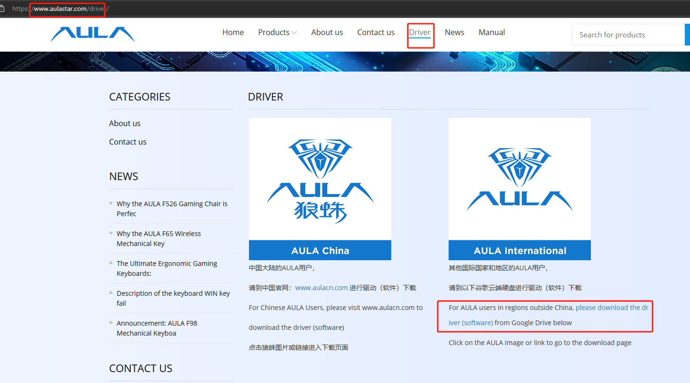Click 'Click on the AULA image or link' text
This screenshot has height=383, width=690.
[x=540, y=343]
